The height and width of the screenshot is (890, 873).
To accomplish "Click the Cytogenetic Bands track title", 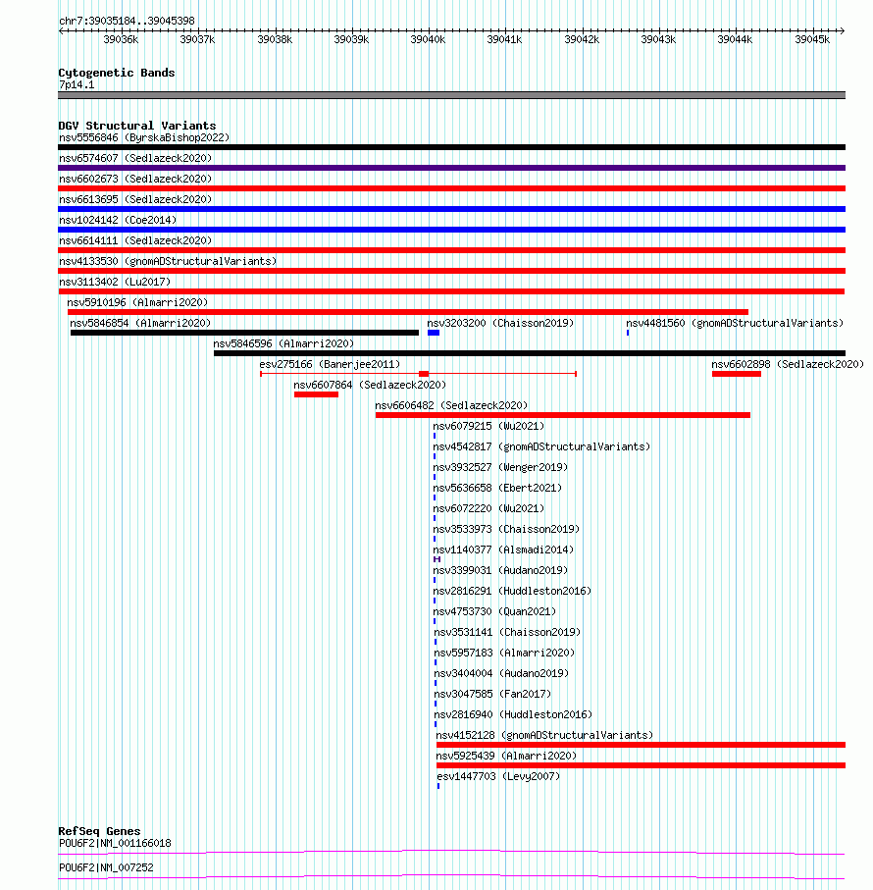I will click(117, 73).
